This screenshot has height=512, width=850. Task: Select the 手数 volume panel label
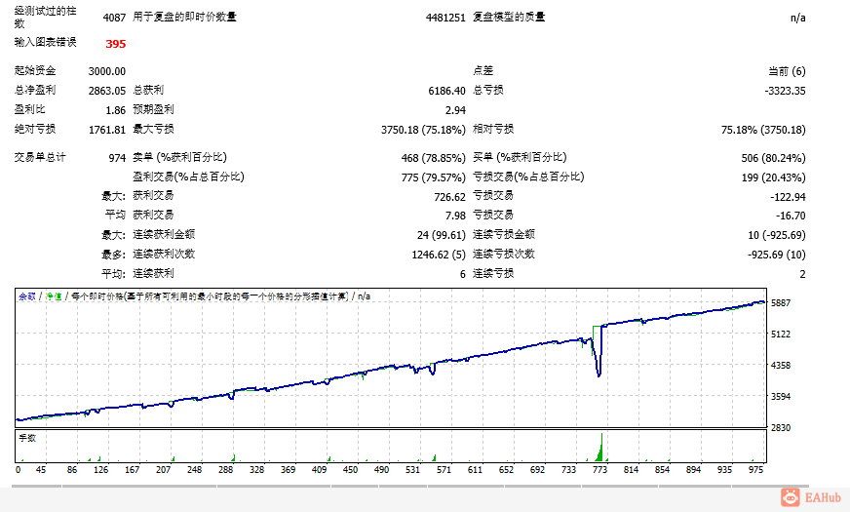point(27,438)
